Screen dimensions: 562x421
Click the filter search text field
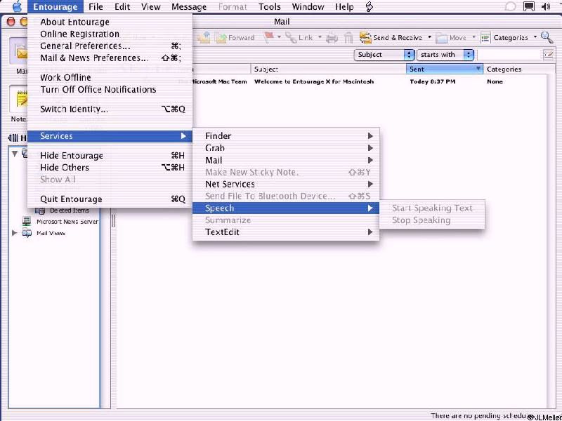coord(510,55)
